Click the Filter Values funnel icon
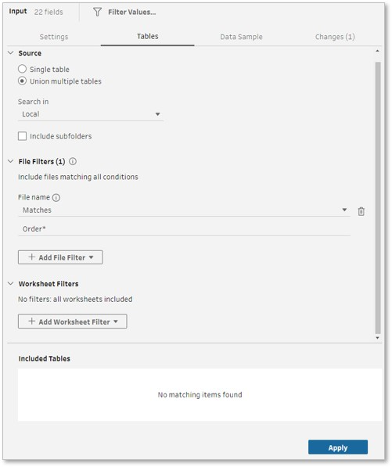This screenshot has height=467, width=392. [x=97, y=12]
